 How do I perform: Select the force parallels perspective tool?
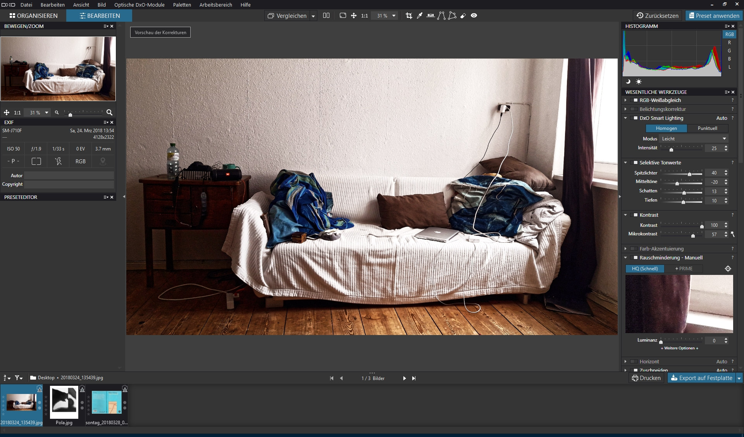[x=441, y=16]
